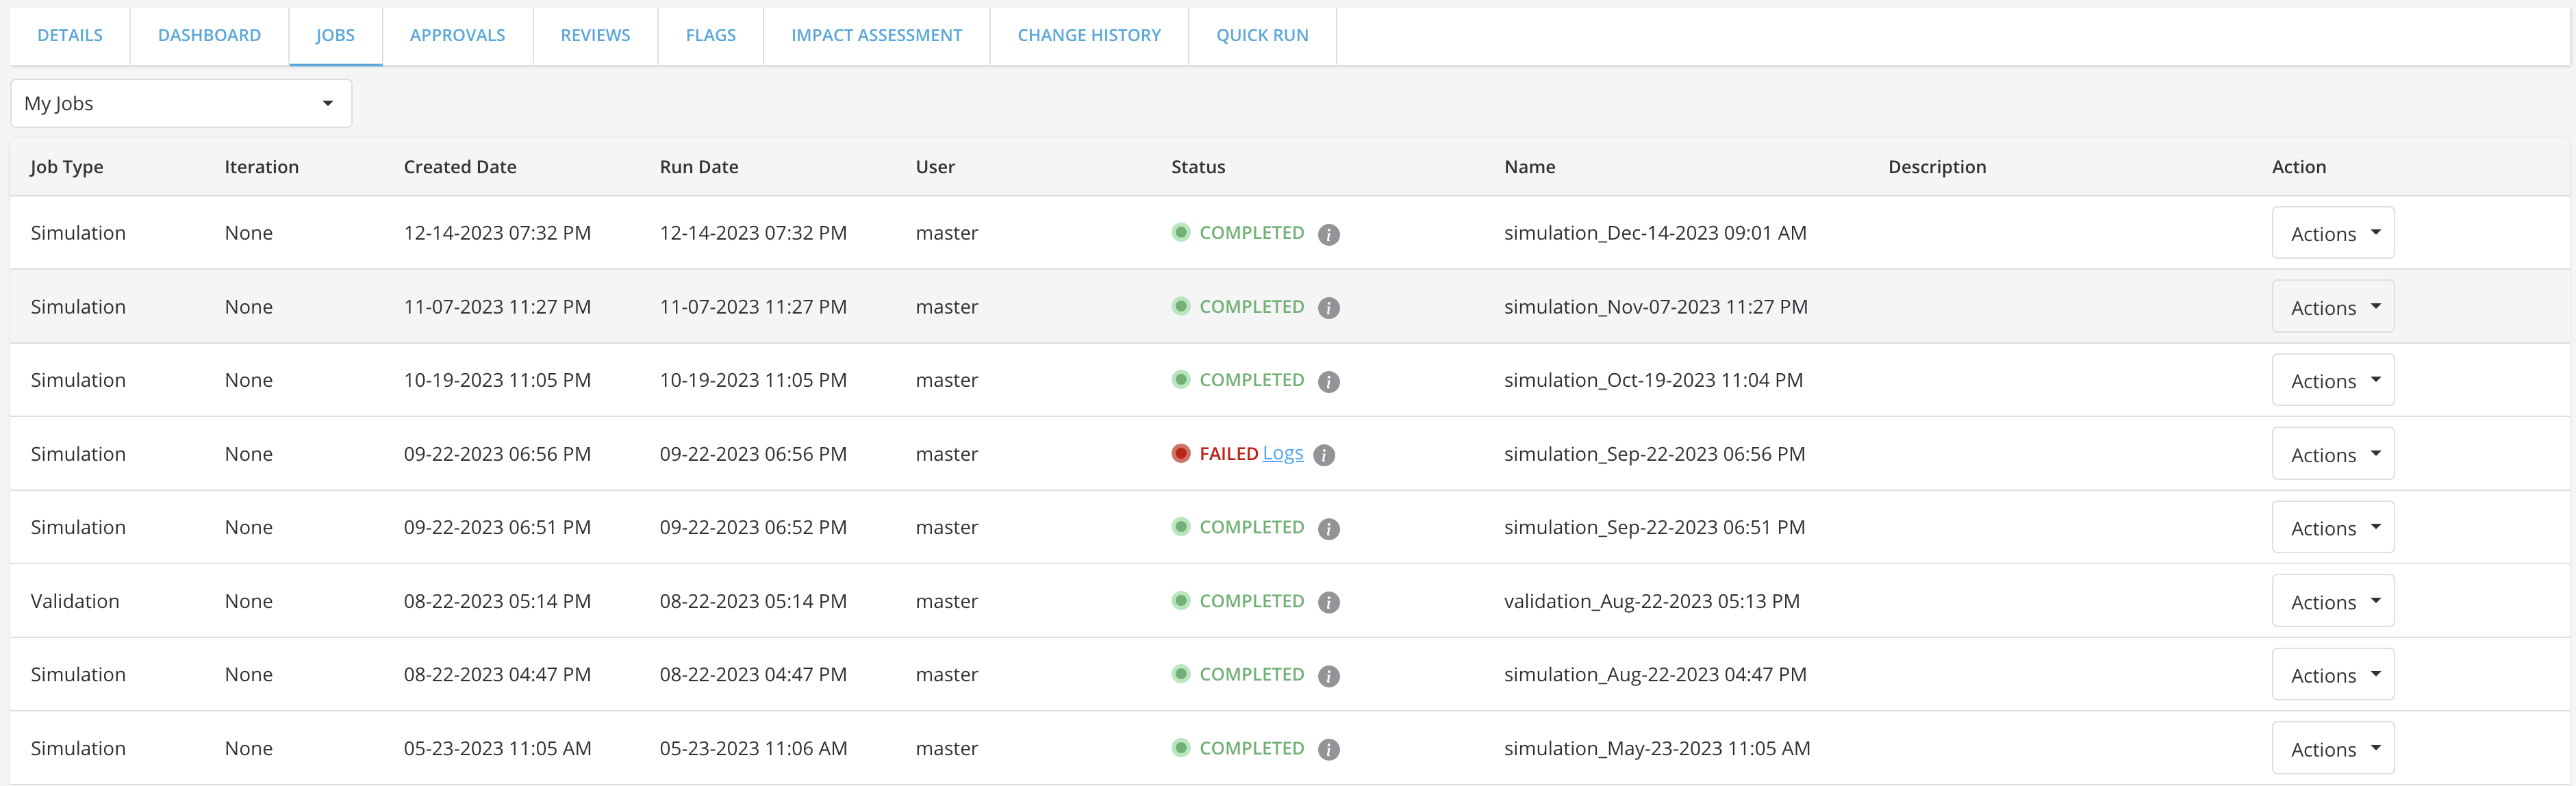Click info icon for simulation_May-23-2023 job
The height and width of the screenshot is (786, 2576).
[1328, 749]
